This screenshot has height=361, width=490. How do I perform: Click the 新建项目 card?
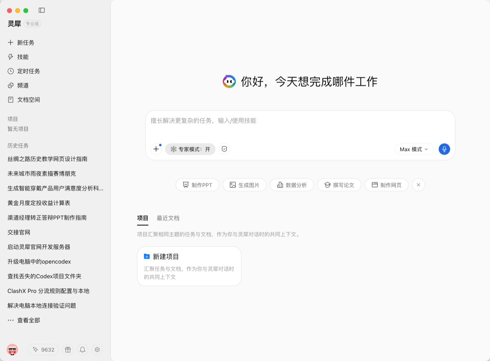pos(189,266)
